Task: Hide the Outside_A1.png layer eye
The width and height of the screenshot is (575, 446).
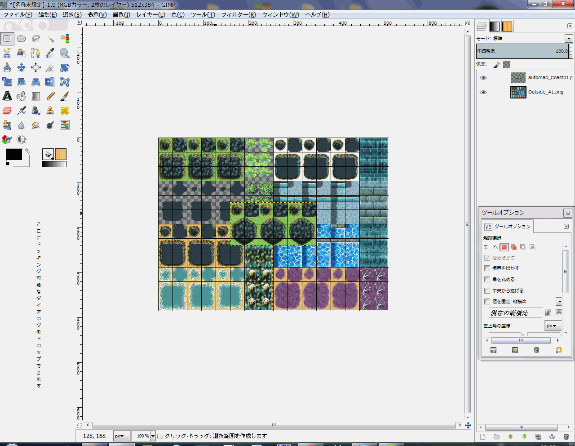Action: (483, 92)
